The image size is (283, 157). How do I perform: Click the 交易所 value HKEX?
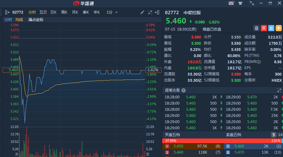(x=277, y=80)
